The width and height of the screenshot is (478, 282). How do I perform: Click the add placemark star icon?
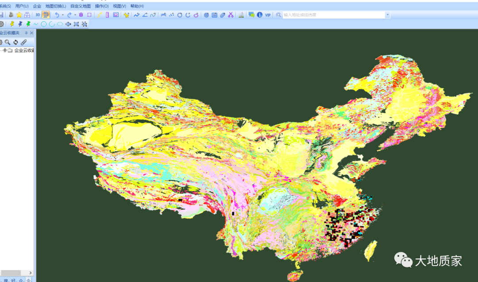pyautogui.click(x=126, y=15)
